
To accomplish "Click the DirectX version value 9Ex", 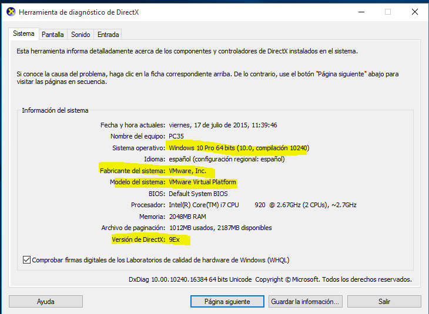I will (x=175, y=239).
